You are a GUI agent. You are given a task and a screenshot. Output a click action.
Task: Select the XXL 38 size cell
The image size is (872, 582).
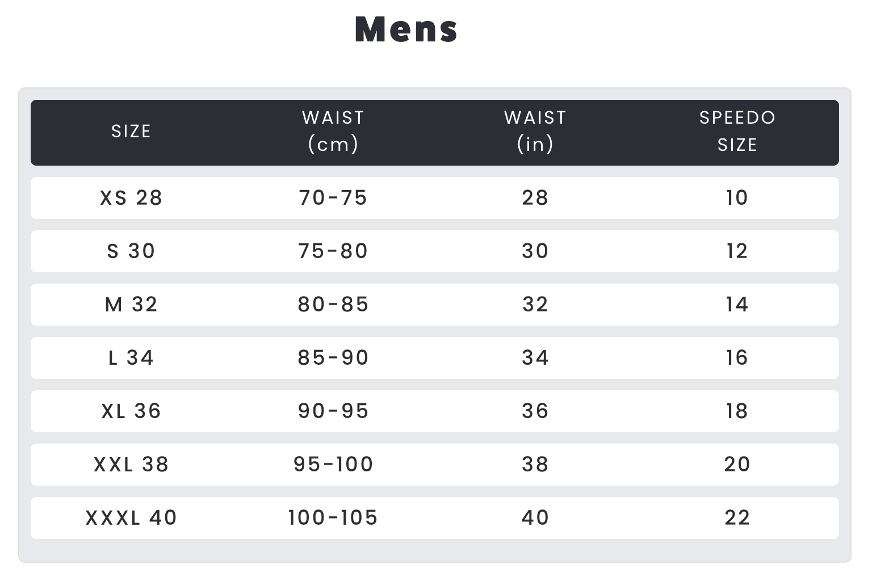tap(131, 465)
